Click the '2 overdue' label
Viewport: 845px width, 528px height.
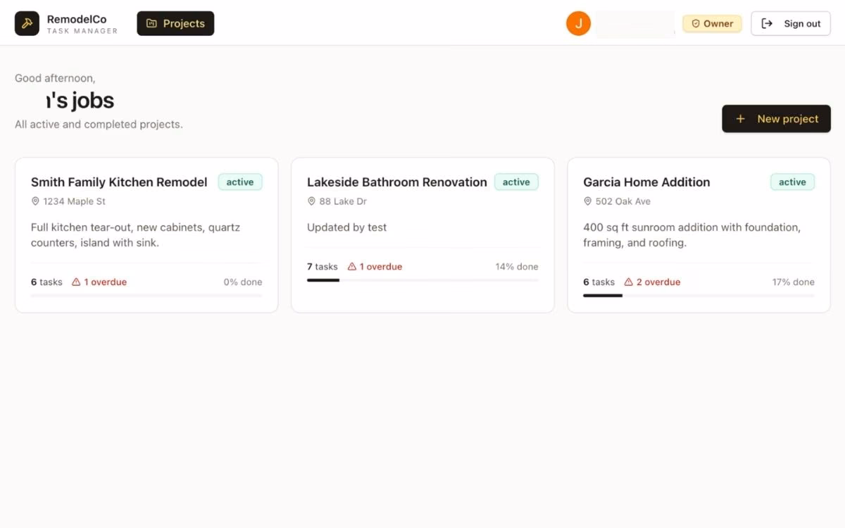(x=658, y=282)
